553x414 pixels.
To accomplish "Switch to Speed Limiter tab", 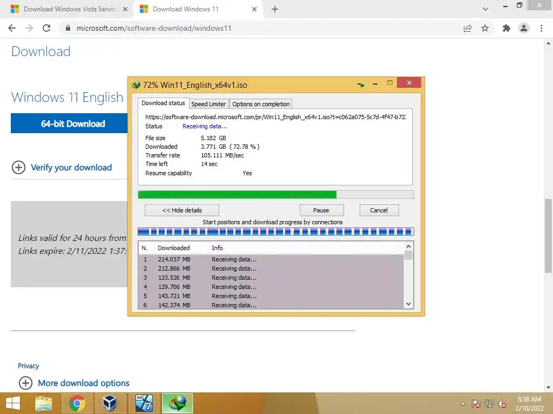I will pyautogui.click(x=208, y=104).
